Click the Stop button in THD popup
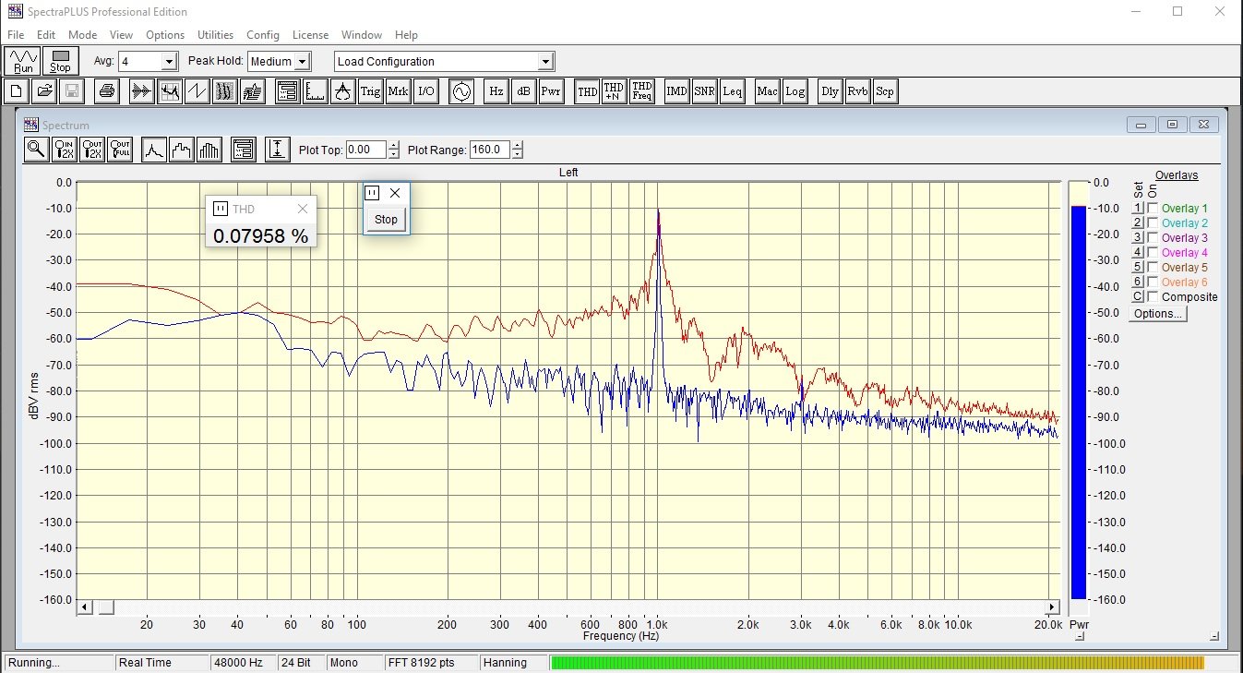 click(x=386, y=220)
